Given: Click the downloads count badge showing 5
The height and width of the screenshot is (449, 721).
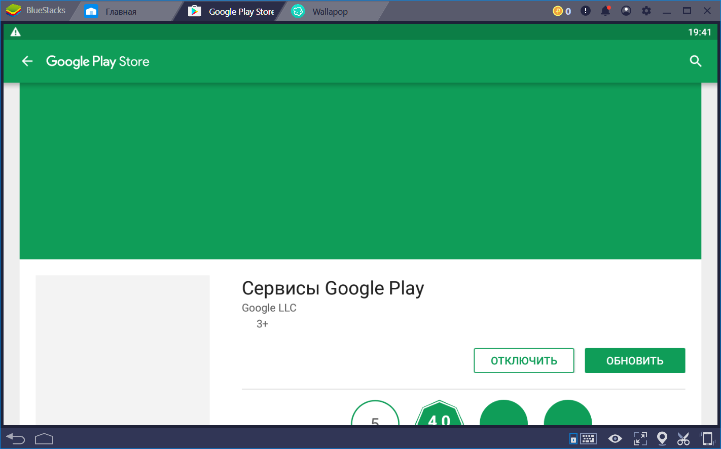Looking at the screenshot, I should (x=375, y=413).
